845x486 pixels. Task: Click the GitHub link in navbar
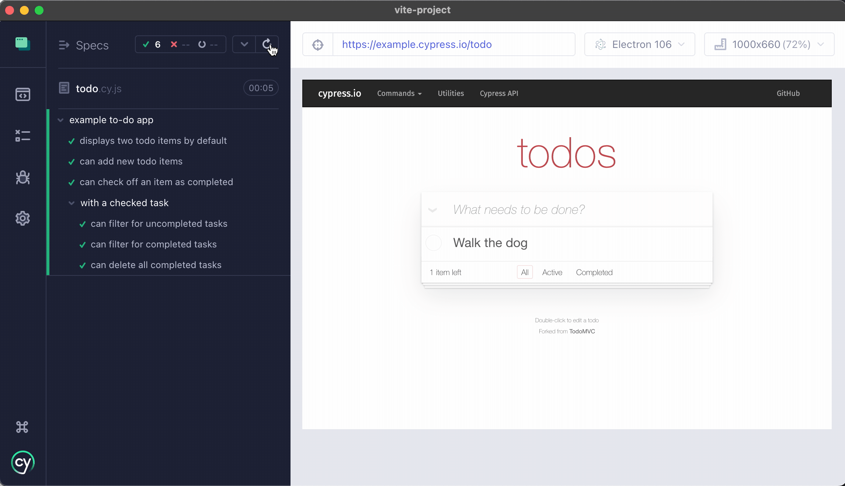(x=788, y=94)
